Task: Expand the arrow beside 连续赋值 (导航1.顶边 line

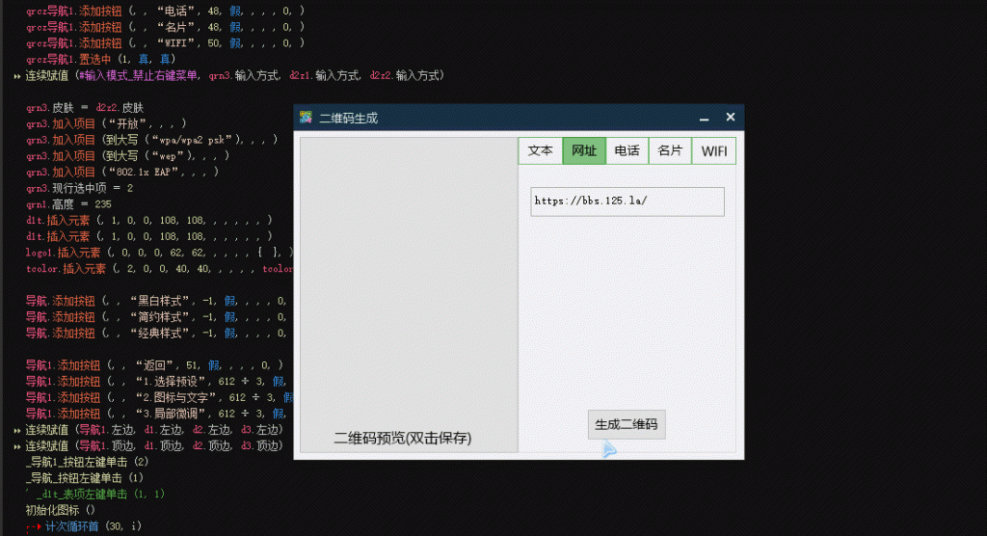Action: pos(17,446)
